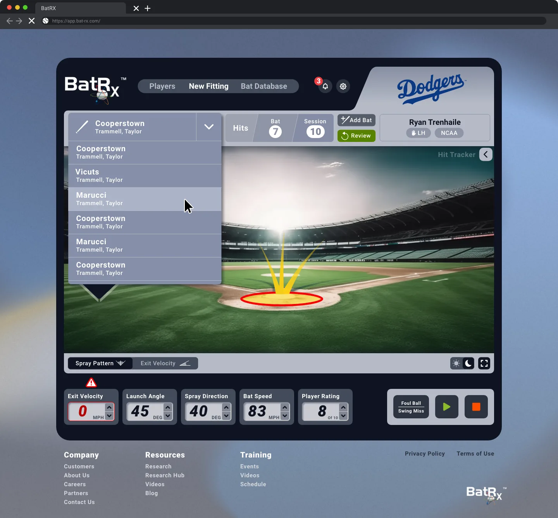Viewport: 558px width, 518px height.
Task: Open a new browser tab
Action: 148,8
